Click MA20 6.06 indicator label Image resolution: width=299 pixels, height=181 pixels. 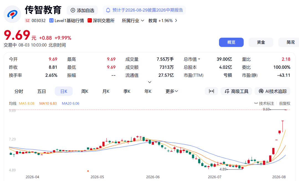71,104
